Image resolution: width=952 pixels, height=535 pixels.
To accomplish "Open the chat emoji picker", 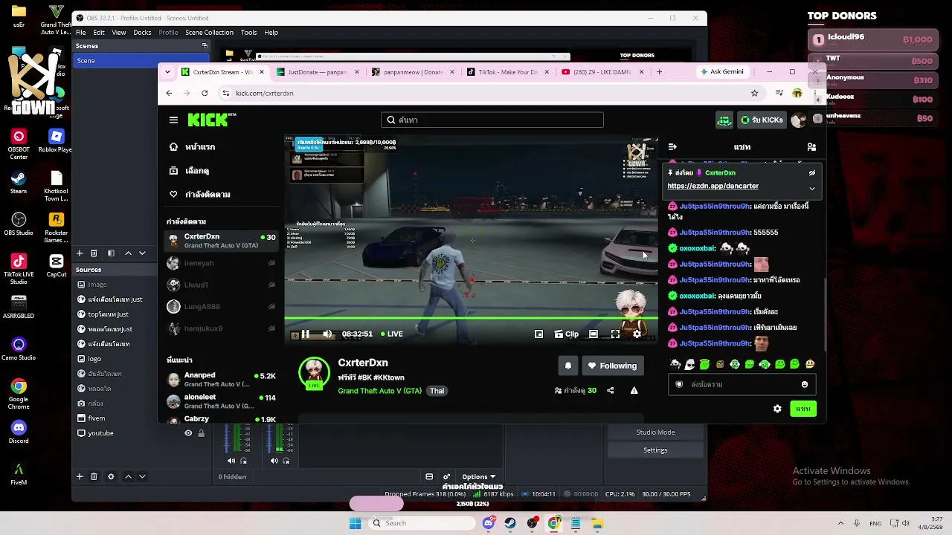I will (805, 384).
